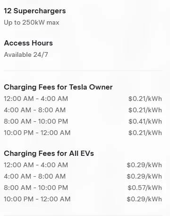This screenshot has width=170, height=216.
Task: Select the Up to 250kW max text
Action: (32, 22)
